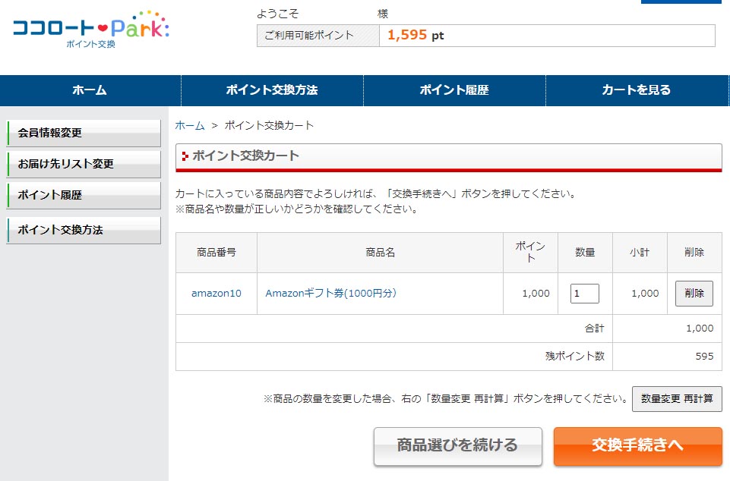The image size is (730, 481).
Task: Click 商品選びを続ける to continue shopping
Action: (x=457, y=446)
